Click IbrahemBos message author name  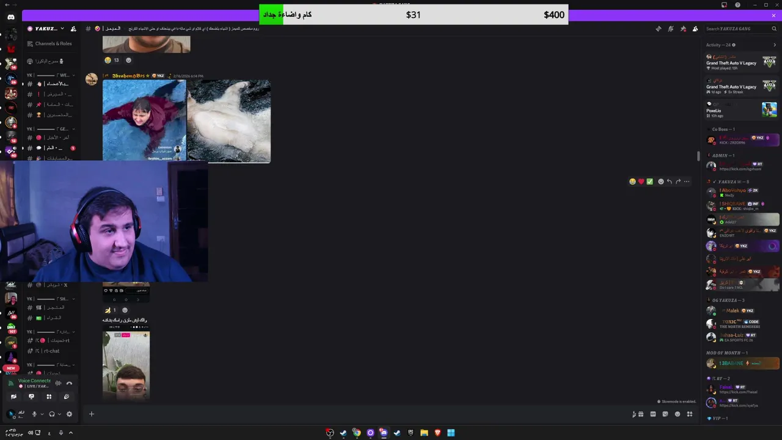click(128, 76)
